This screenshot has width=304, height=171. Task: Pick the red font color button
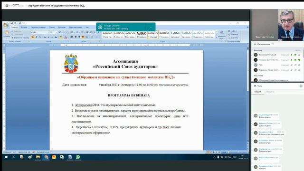66,37
